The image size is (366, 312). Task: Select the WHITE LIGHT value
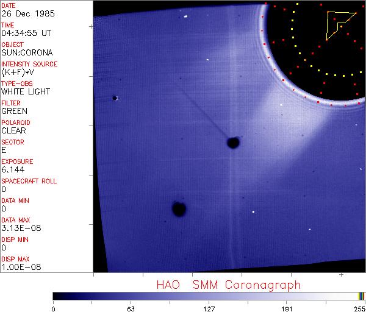(26, 91)
